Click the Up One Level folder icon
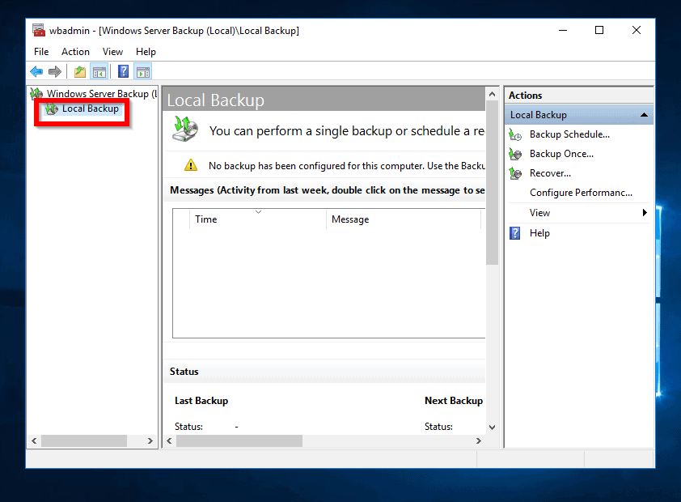The image size is (681, 502). click(80, 72)
